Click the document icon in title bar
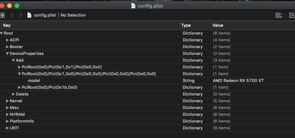The height and width of the screenshot is (138, 295). 133,6
